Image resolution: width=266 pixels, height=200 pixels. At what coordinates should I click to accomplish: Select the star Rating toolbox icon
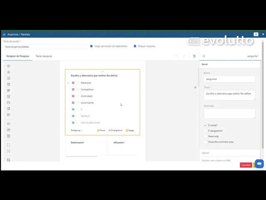coord(8,72)
